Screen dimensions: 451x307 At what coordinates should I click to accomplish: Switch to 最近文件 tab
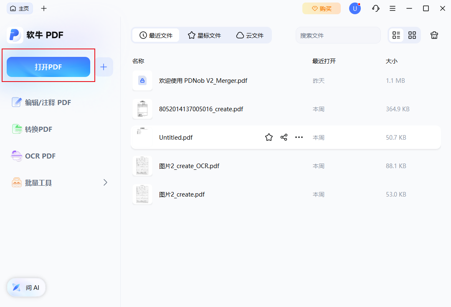click(x=156, y=35)
